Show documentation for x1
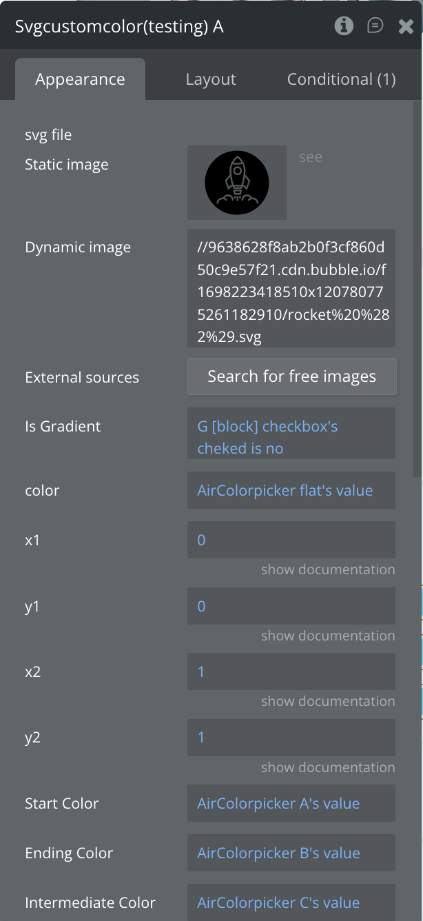Viewport: 423px width, 921px height. (x=327, y=569)
